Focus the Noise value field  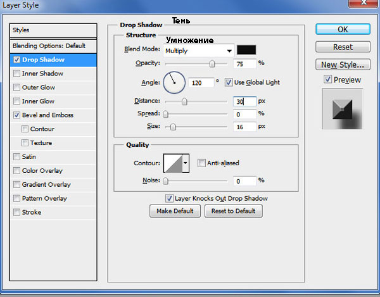click(x=244, y=181)
